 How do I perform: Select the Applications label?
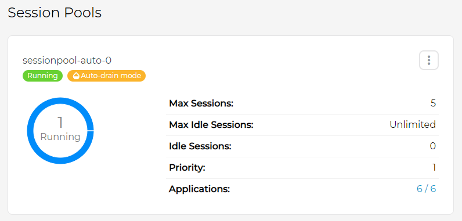(199, 189)
